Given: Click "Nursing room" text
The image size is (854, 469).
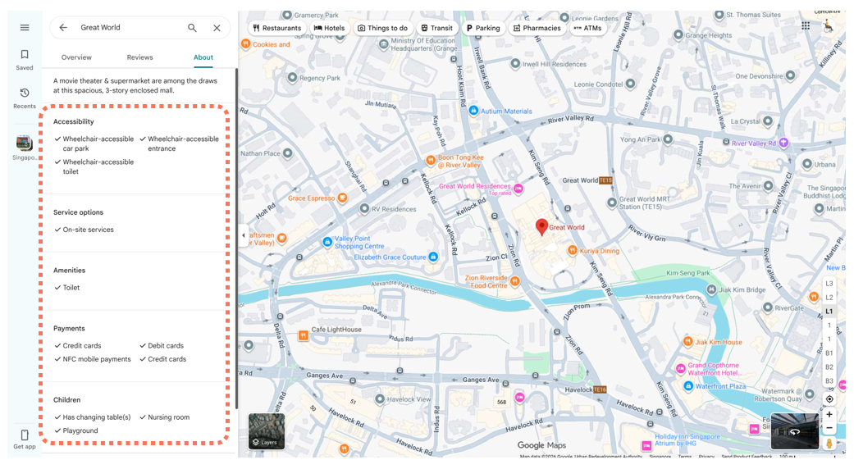Looking at the screenshot, I should [x=169, y=417].
